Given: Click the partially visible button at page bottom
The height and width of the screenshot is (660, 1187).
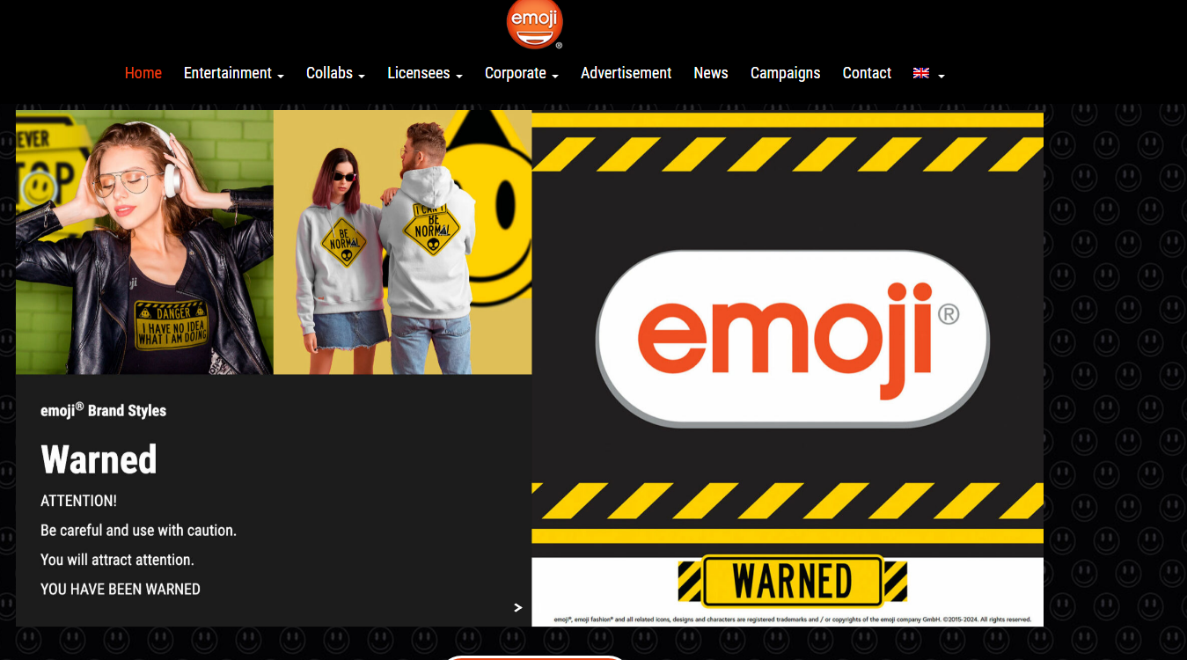Looking at the screenshot, I should [533, 656].
